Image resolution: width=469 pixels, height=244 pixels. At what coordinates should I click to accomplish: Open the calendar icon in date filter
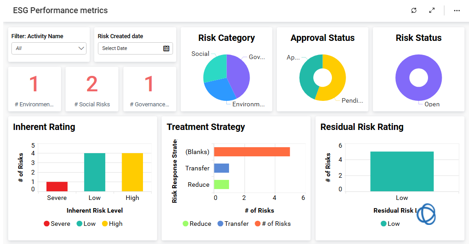click(166, 48)
